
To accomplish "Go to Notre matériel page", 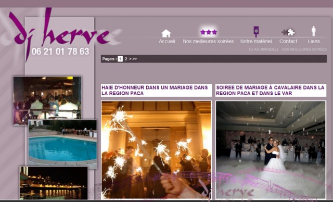I will 256,42.
